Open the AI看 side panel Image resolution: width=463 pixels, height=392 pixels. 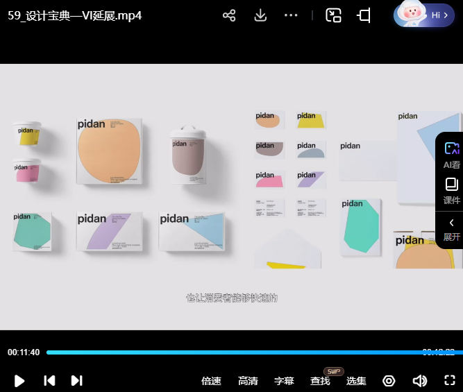point(451,155)
